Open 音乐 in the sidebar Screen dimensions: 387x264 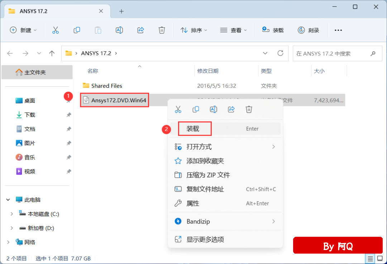coord(30,157)
